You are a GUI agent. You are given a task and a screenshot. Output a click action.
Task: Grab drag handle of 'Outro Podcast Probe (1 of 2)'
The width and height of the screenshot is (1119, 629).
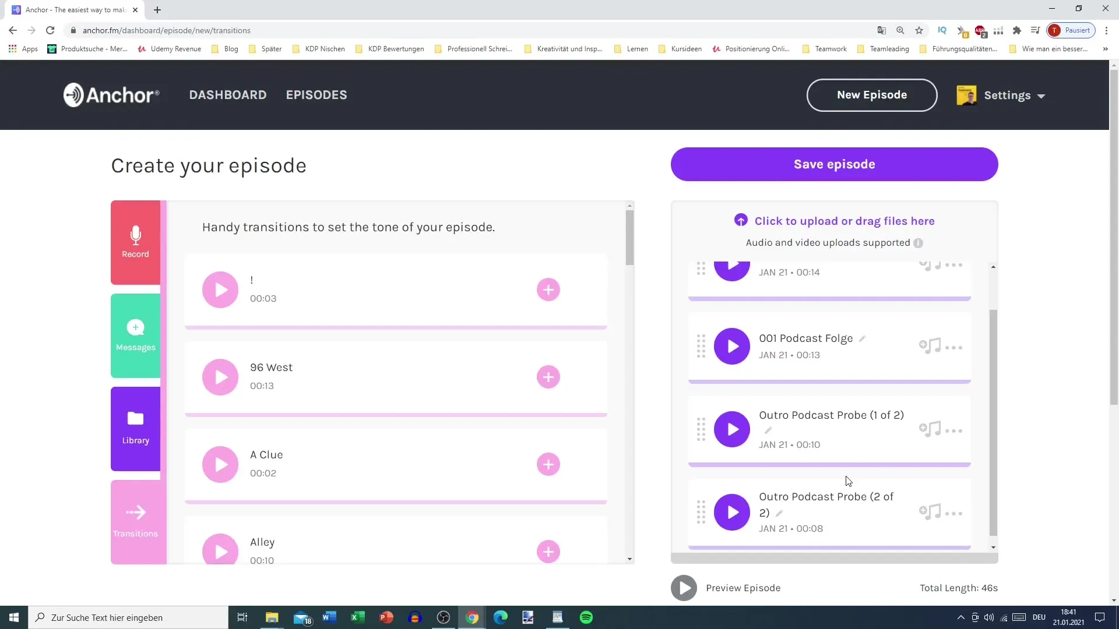point(701,429)
